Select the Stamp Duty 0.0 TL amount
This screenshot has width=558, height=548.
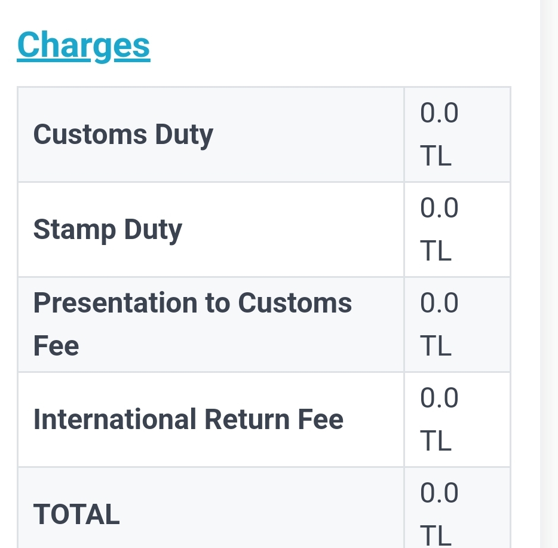click(439, 229)
